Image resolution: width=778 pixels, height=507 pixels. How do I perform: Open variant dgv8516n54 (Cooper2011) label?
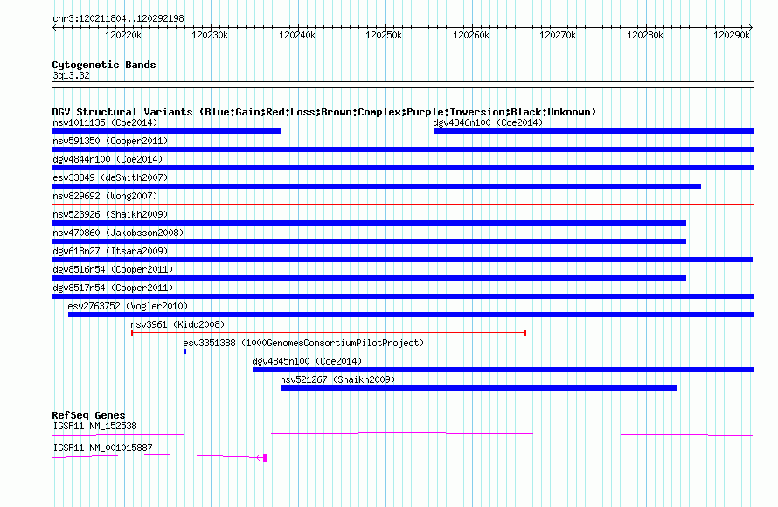(x=113, y=269)
